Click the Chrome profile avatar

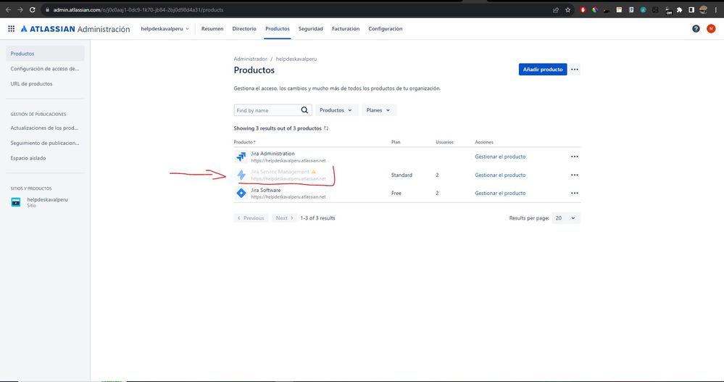(703, 9)
